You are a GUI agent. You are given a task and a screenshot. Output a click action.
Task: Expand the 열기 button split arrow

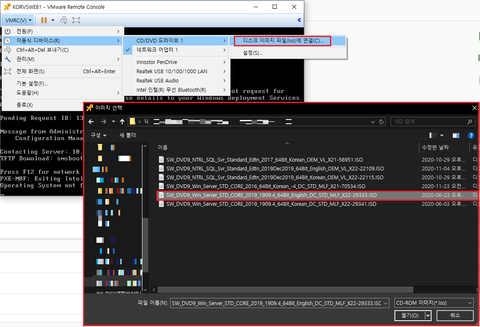click(428, 315)
